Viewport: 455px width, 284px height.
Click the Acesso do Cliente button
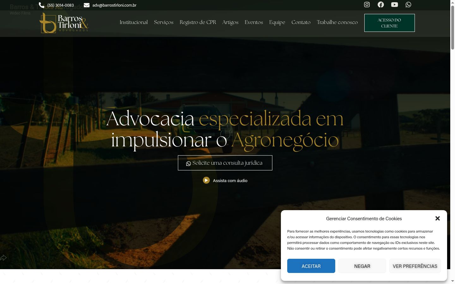pyautogui.click(x=389, y=23)
